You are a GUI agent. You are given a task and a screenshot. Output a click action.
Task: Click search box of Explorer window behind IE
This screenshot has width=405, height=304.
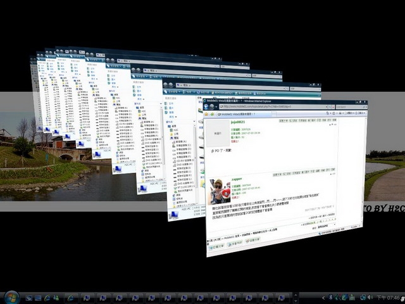[x=304, y=89]
